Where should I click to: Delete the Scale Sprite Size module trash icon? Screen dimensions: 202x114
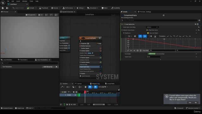coord(198,24)
